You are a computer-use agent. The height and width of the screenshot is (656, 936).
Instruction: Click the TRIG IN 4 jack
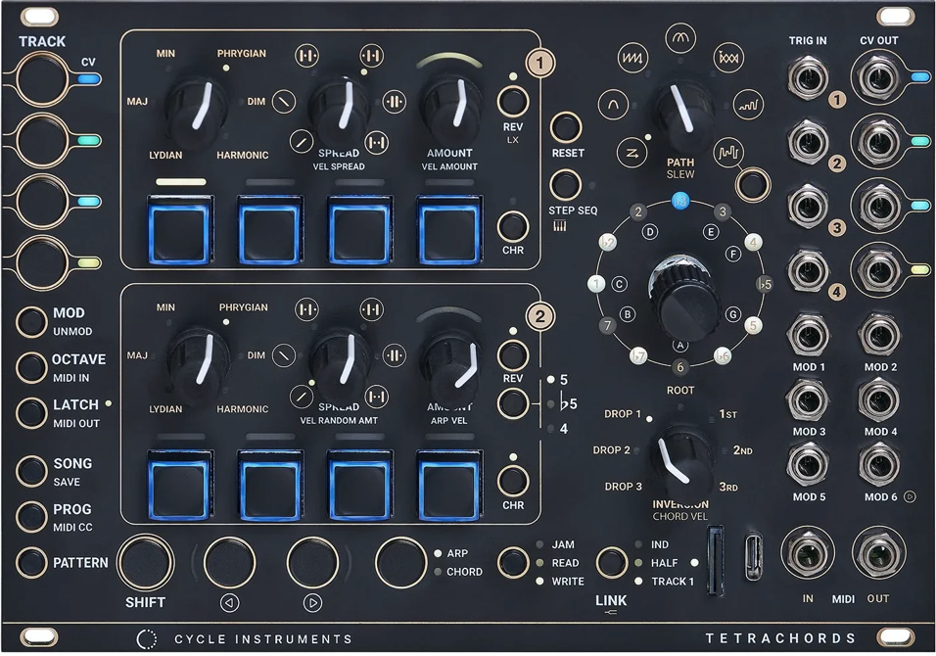point(808,270)
